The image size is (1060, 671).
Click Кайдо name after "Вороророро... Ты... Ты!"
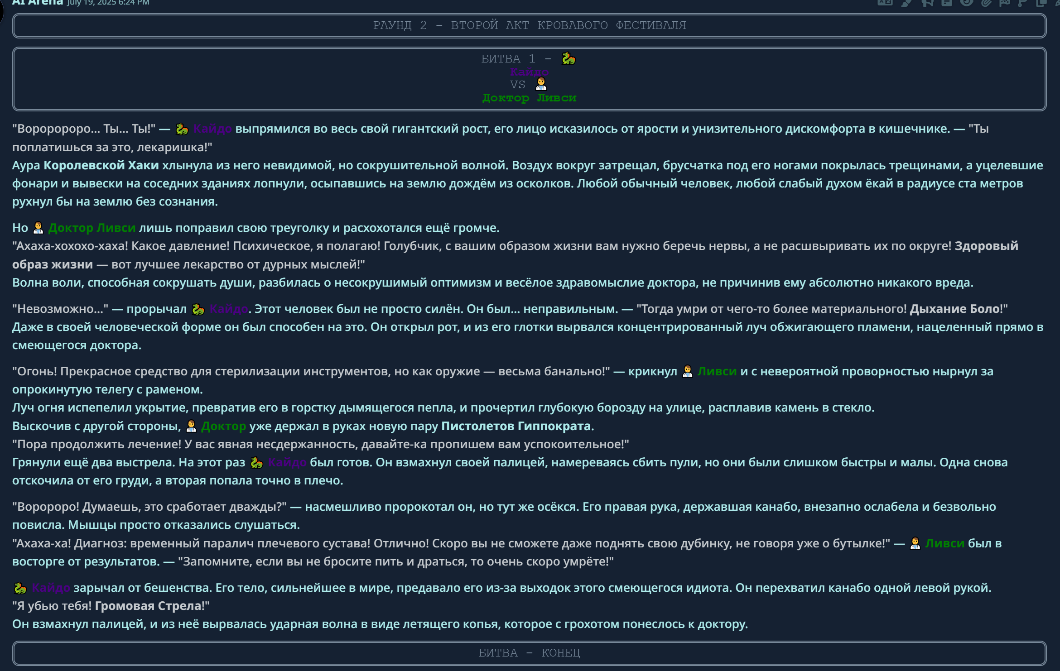212,129
